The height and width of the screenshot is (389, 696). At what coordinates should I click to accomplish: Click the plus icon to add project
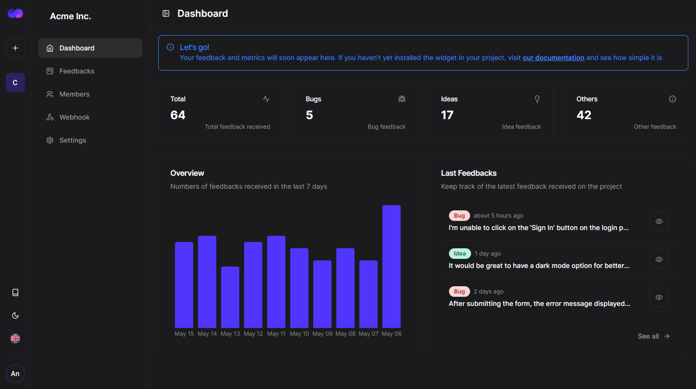15,48
